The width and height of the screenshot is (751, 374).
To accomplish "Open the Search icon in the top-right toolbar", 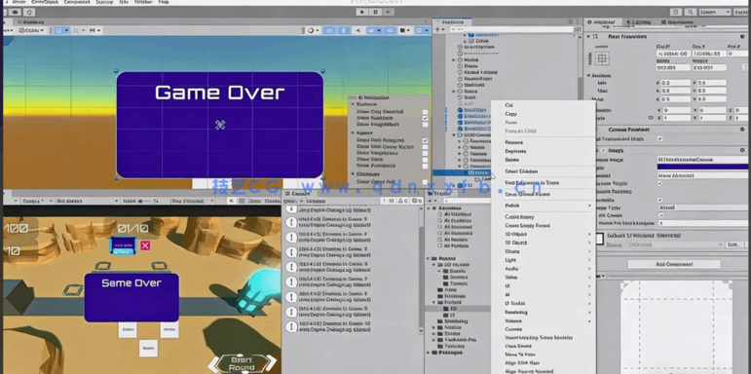I will [x=691, y=13].
